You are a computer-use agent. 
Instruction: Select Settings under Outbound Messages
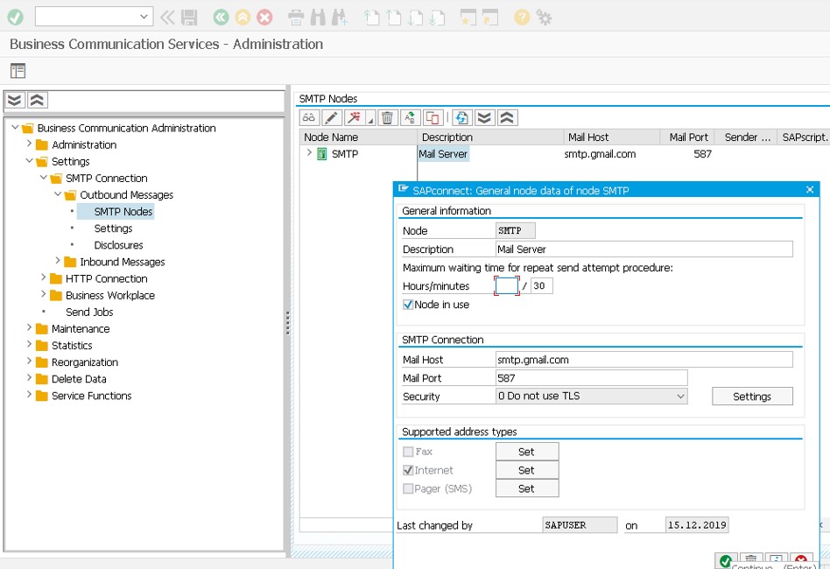pyautogui.click(x=113, y=228)
